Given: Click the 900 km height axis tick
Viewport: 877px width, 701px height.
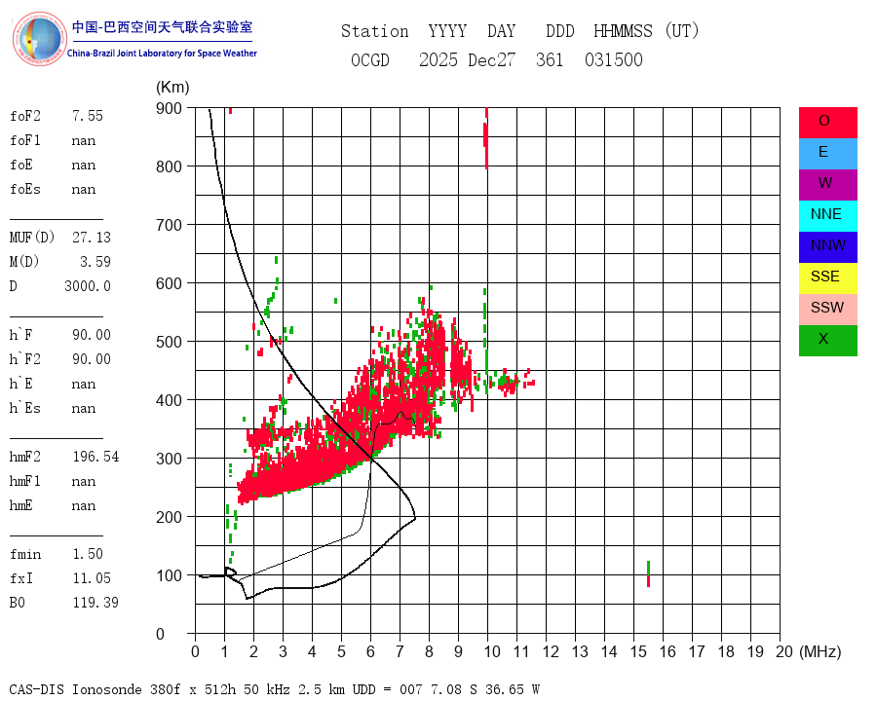Looking at the screenshot, I should tap(169, 108).
